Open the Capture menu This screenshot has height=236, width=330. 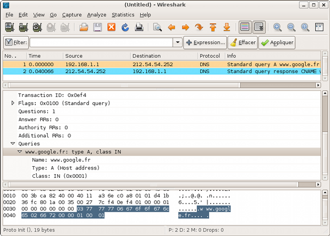point(71,15)
